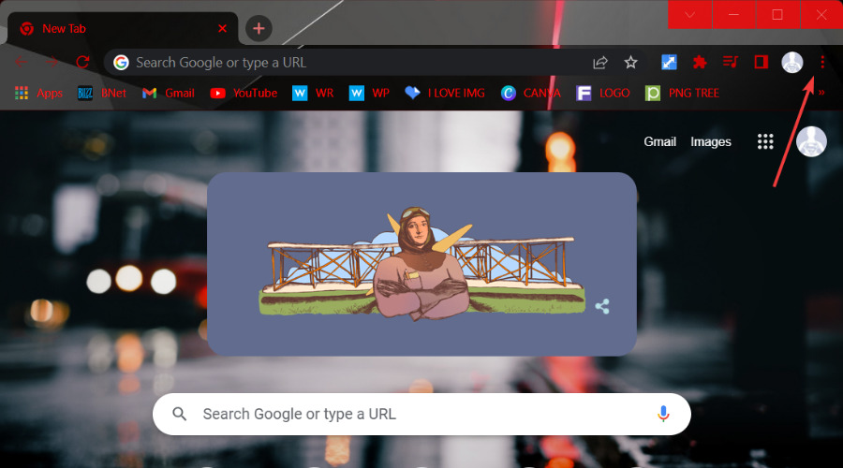Close the New Tab tab
843x468 pixels.
[x=222, y=28]
